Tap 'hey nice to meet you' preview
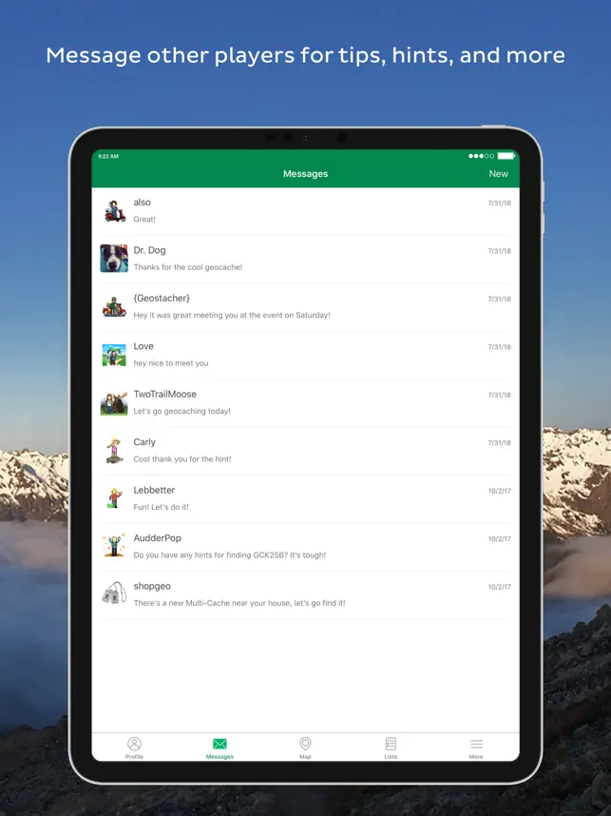Screen dimensions: 611x816 click(x=170, y=363)
